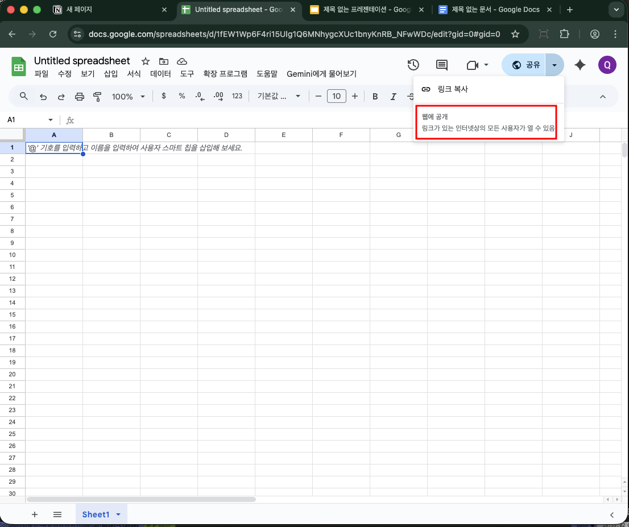Click the print icon in toolbar

tap(80, 97)
